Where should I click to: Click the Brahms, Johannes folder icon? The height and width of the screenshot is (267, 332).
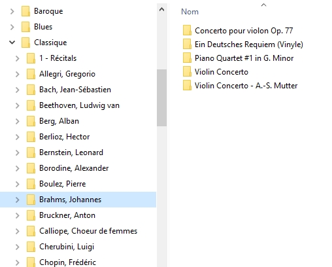pos(31,200)
